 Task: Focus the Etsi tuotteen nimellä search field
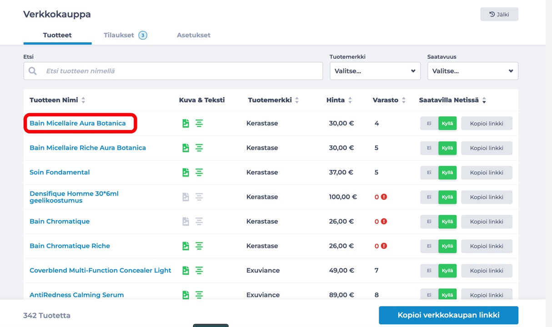[173, 71]
